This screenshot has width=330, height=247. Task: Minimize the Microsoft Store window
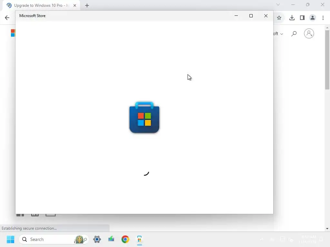(x=236, y=16)
